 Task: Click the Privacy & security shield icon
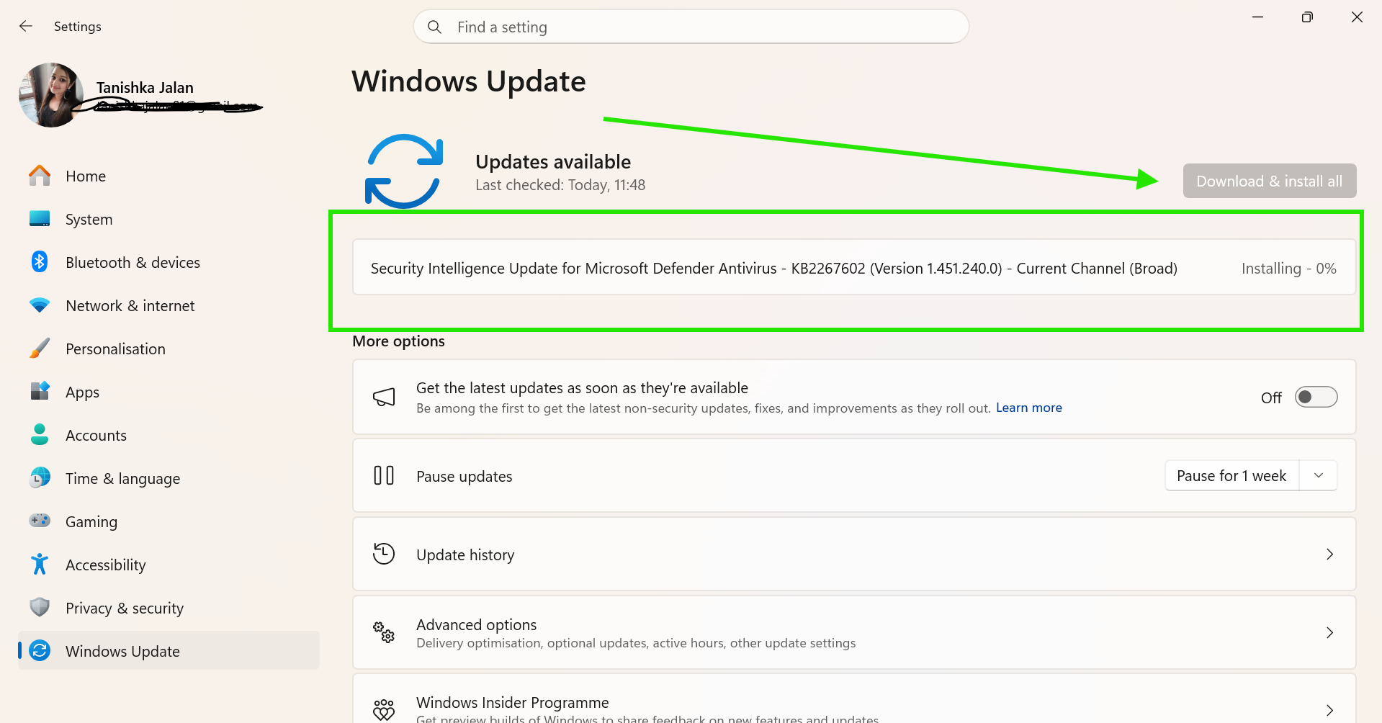(x=40, y=607)
